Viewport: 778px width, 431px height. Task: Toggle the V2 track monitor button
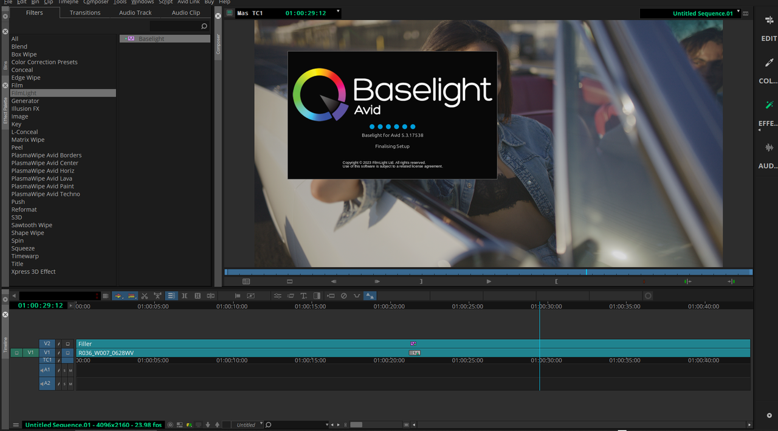67,343
